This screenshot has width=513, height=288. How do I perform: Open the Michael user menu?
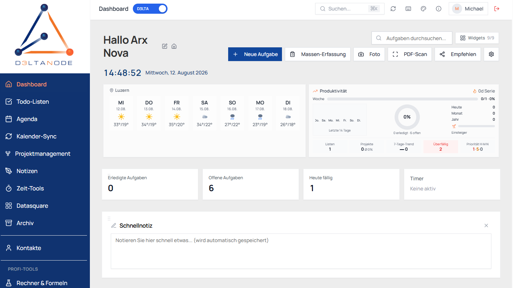[x=468, y=9]
